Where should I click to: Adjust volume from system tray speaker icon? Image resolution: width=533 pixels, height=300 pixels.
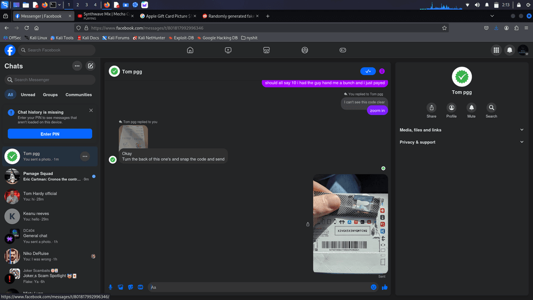pyautogui.click(x=477, y=5)
